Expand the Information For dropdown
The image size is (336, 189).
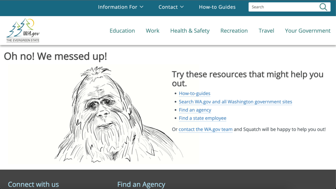[120, 7]
